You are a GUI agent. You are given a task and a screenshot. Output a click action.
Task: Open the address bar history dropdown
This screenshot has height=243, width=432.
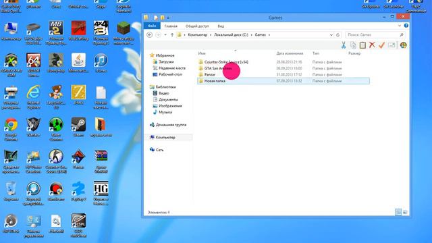pos(331,35)
